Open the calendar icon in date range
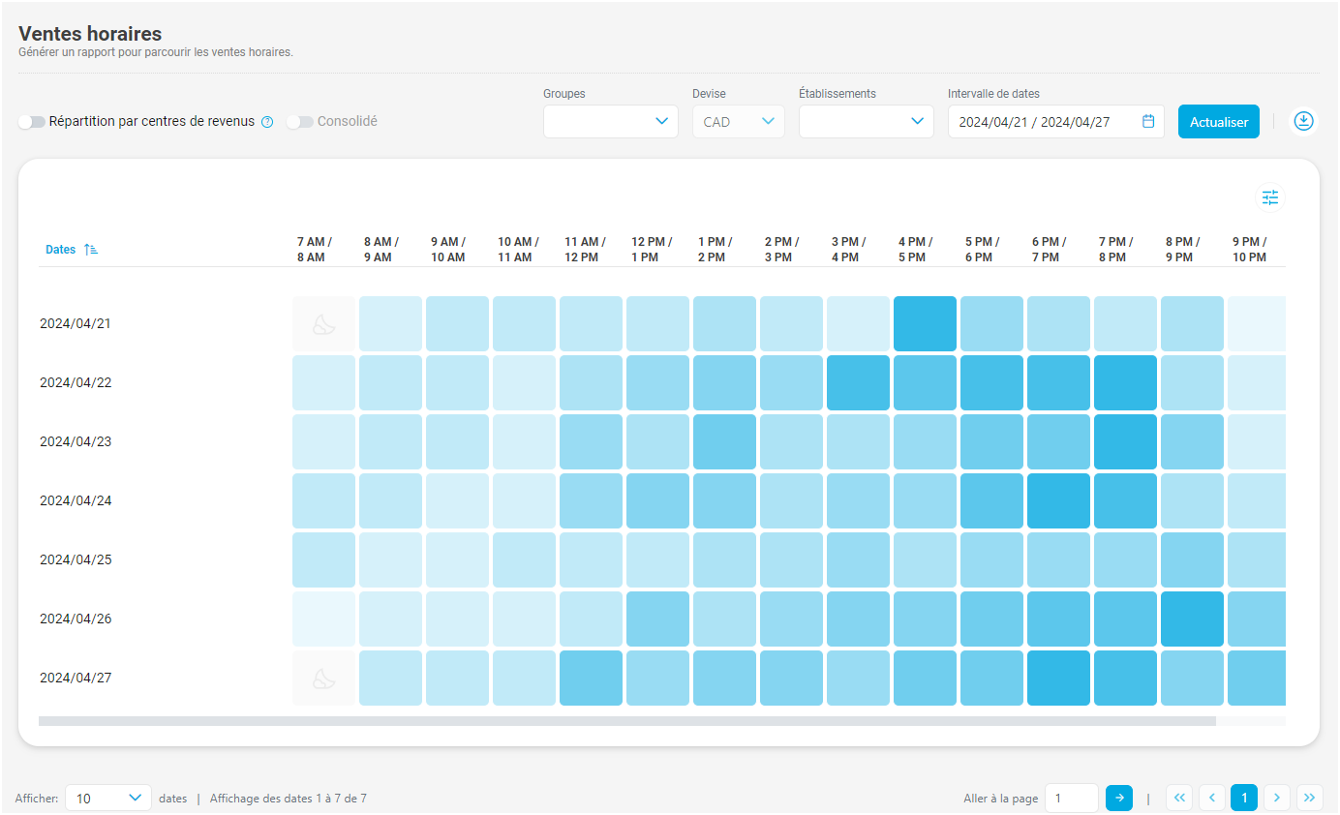 (1148, 121)
